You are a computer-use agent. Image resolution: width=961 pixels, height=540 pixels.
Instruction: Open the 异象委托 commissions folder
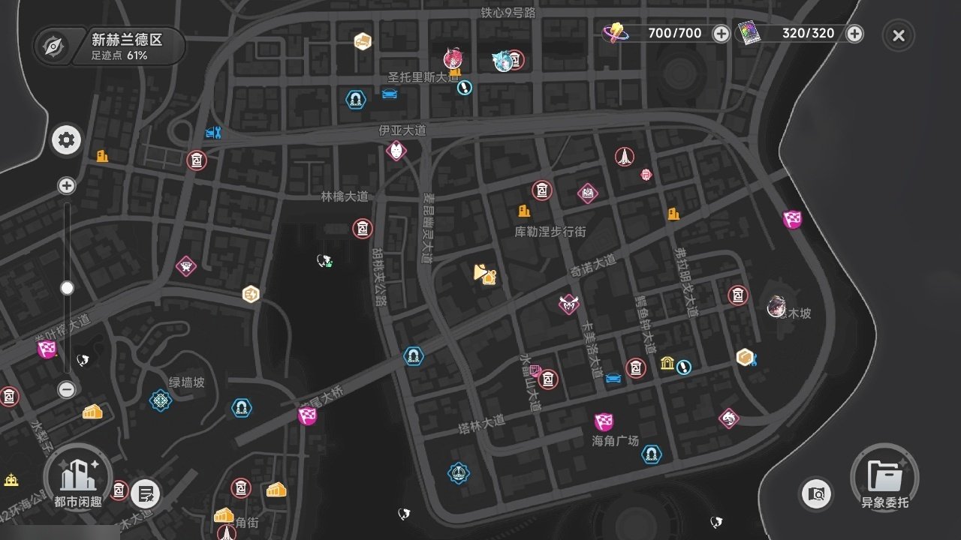(x=884, y=478)
